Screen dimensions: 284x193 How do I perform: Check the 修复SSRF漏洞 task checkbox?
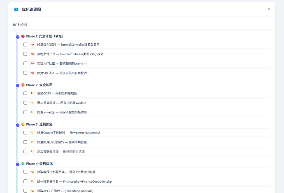(x=26, y=45)
